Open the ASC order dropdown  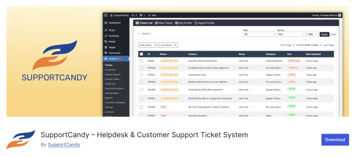[x=313, y=34]
